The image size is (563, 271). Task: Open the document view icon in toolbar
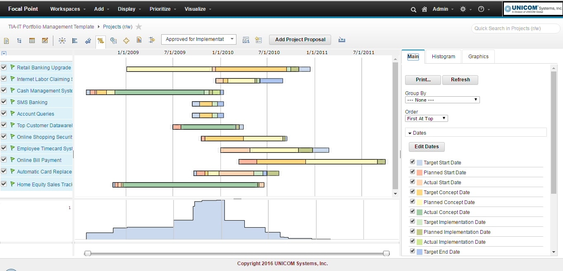pos(6,40)
